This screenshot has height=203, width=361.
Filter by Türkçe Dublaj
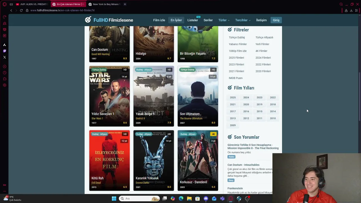237,37
